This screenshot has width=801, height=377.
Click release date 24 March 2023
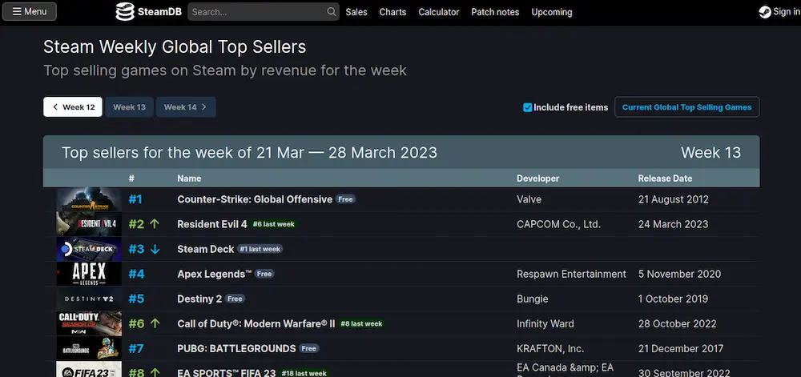tap(674, 224)
